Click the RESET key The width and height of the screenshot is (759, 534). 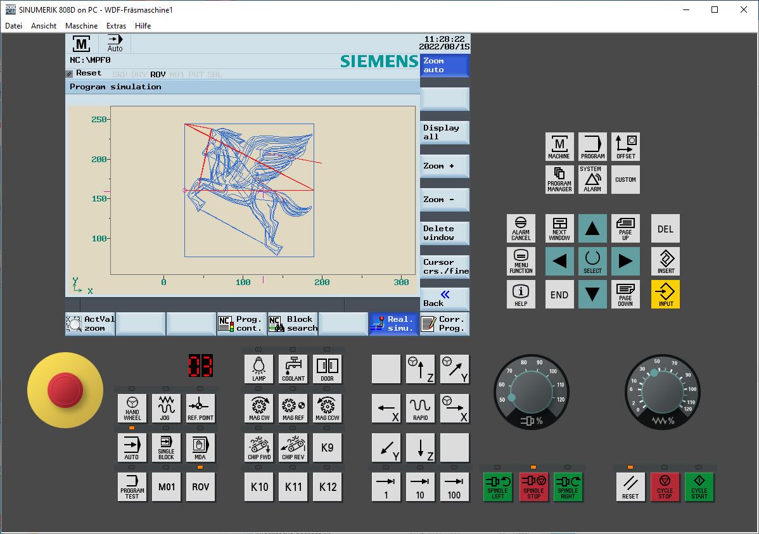click(630, 487)
